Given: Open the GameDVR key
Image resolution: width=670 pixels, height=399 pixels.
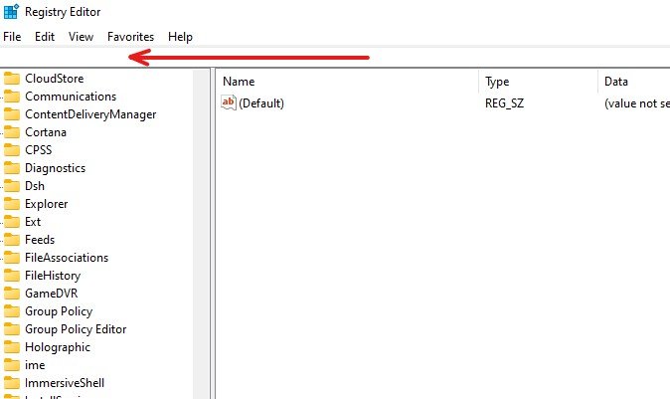Looking at the screenshot, I should [x=52, y=294].
